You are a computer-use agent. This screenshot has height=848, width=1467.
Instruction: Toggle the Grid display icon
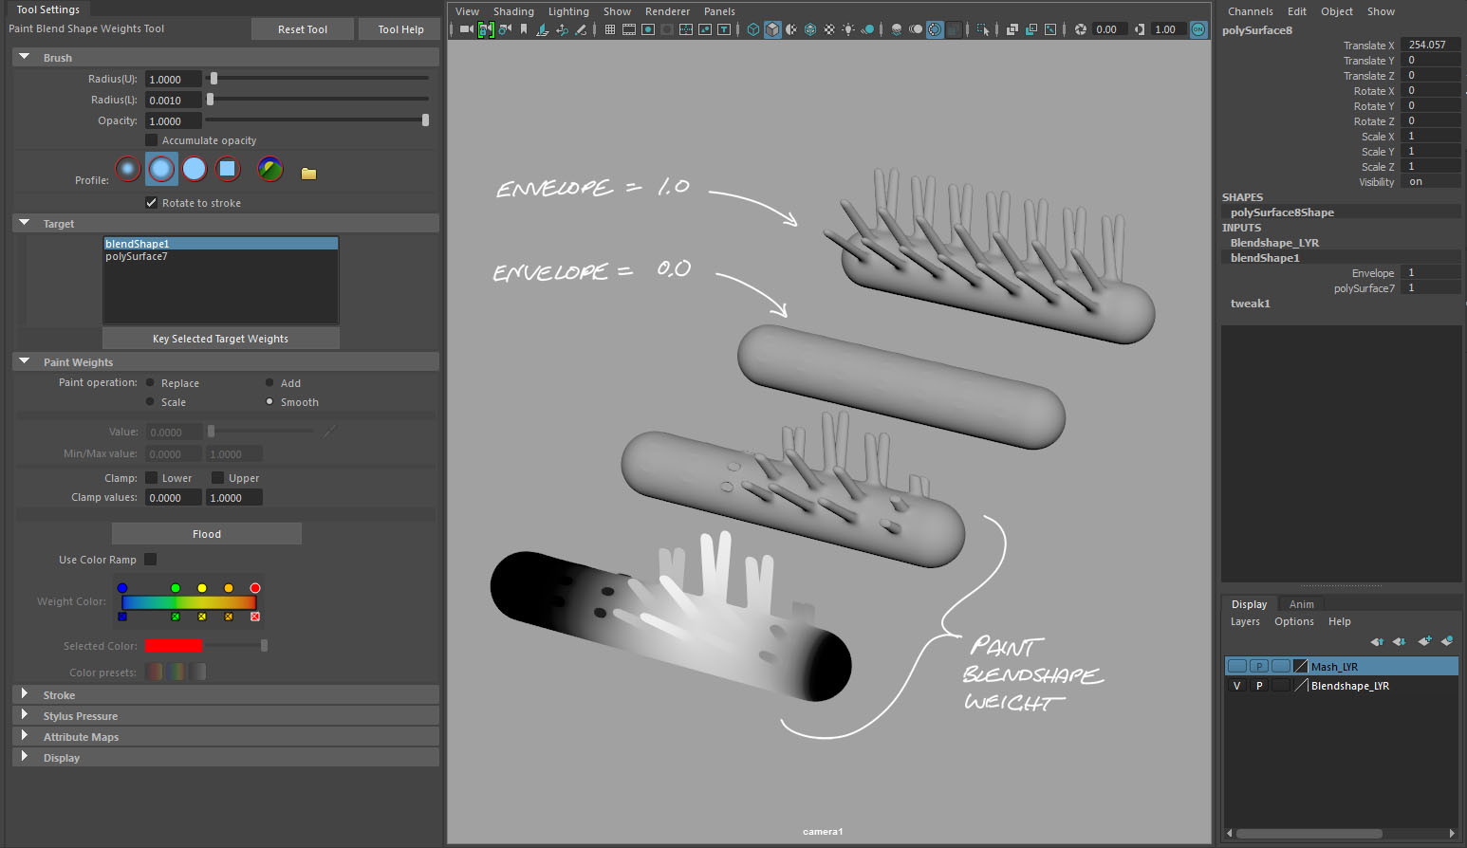609,29
